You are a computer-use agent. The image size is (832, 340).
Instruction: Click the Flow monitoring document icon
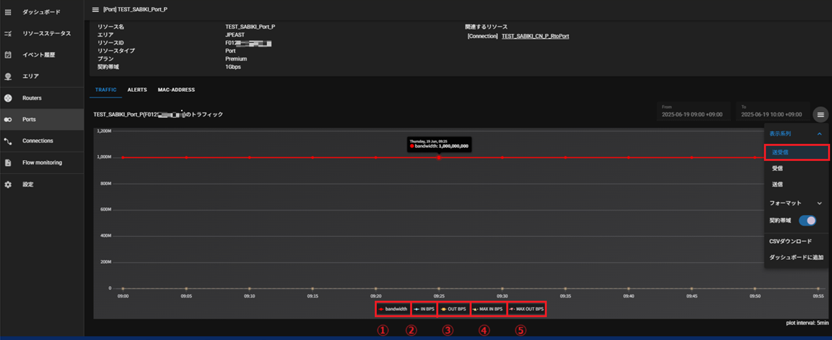click(8, 163)
